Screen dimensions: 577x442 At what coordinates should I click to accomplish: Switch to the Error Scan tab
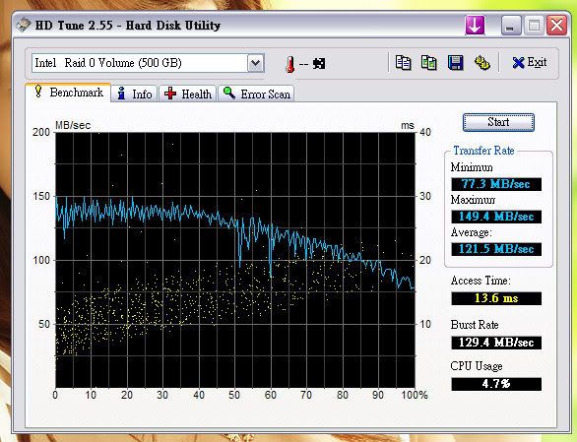point(256,94)
